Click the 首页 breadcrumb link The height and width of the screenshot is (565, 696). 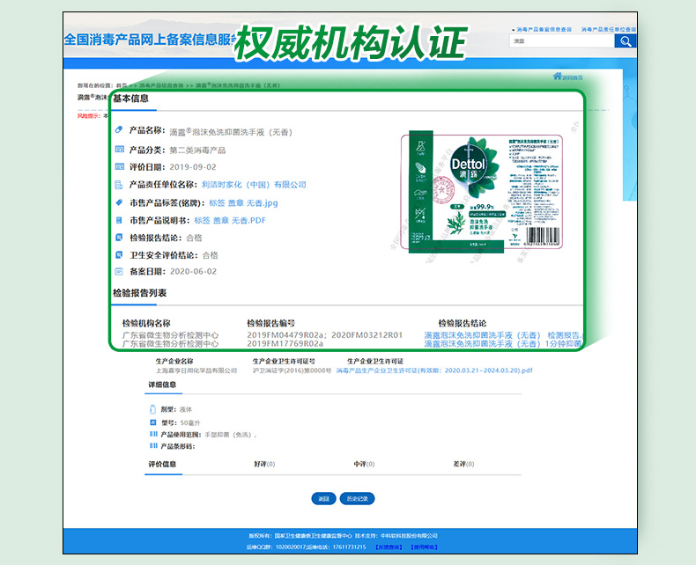pos(122,85)
